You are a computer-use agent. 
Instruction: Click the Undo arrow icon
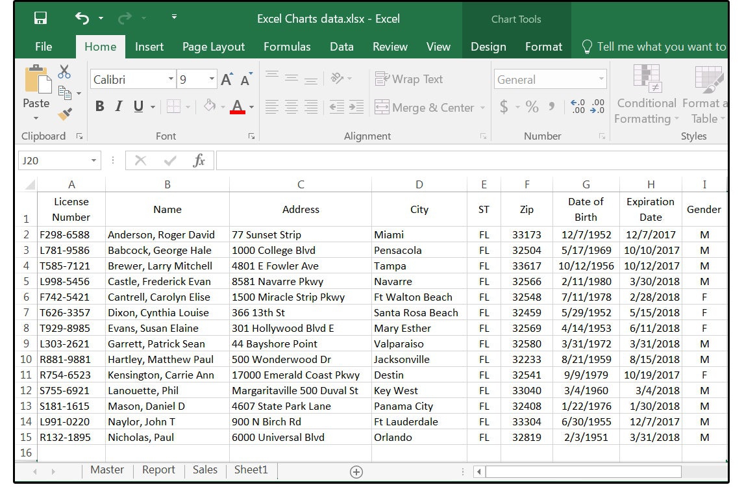[82, 18]
